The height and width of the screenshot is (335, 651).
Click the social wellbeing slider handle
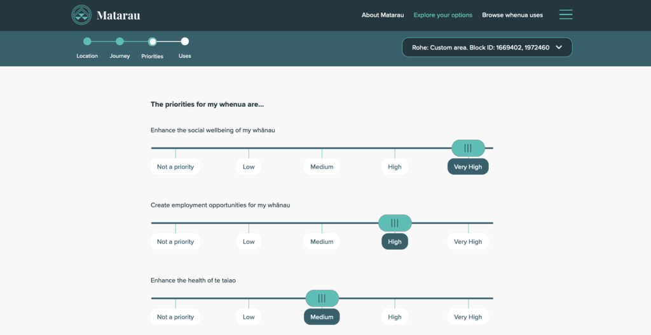coord(468,148)
